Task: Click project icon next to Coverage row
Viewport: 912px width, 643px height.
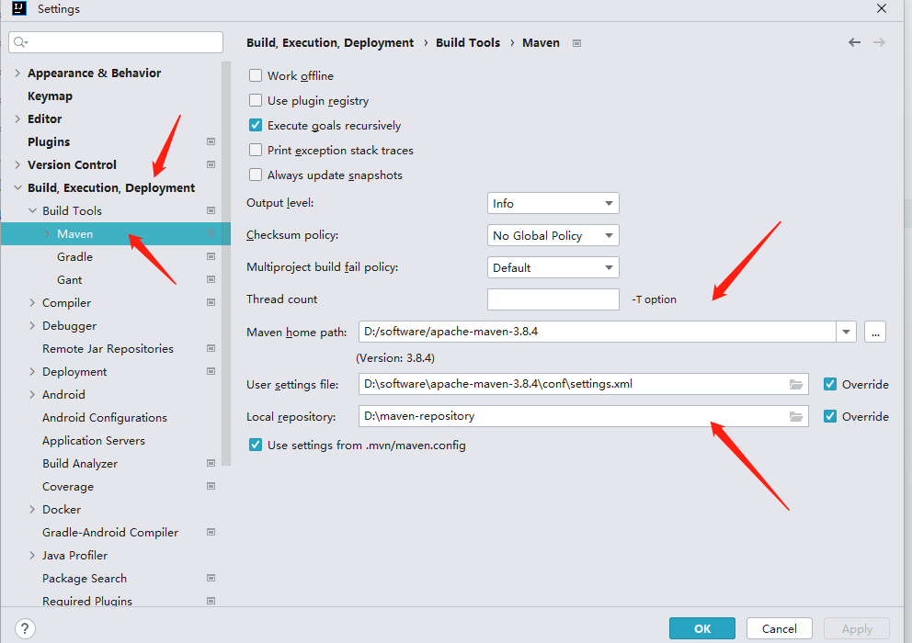Action: 211,486
